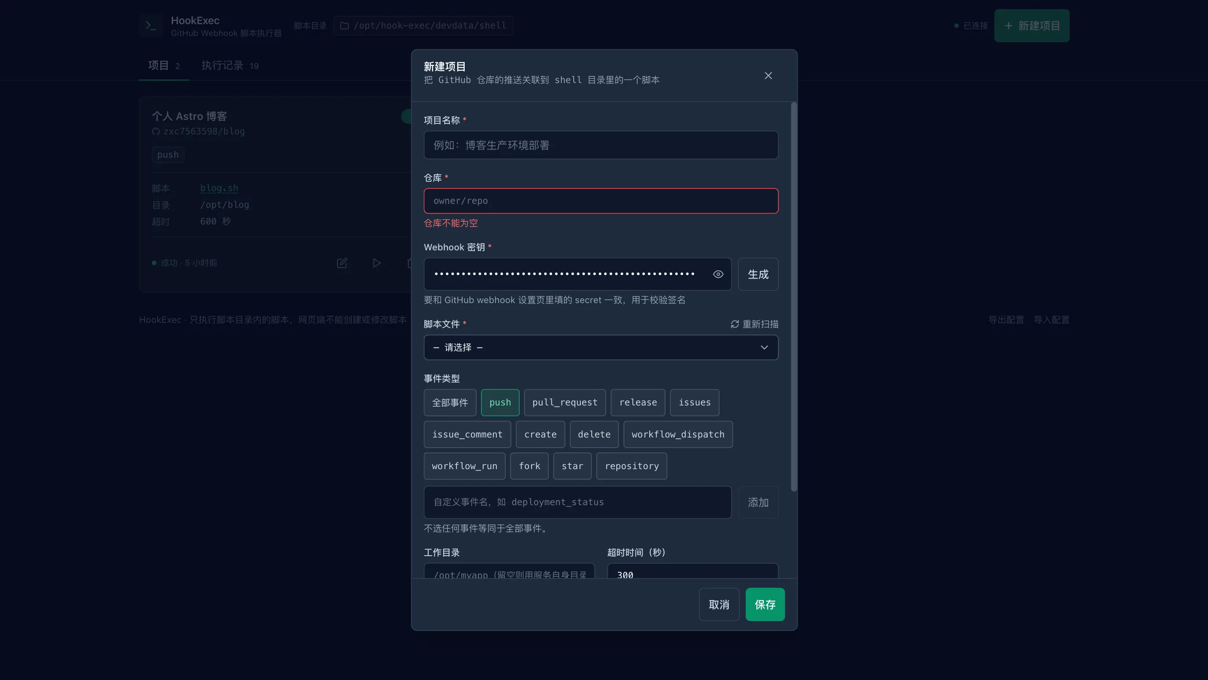Click the 重新扫描 link text
1208x680 pixels.
tap(760, 324)
